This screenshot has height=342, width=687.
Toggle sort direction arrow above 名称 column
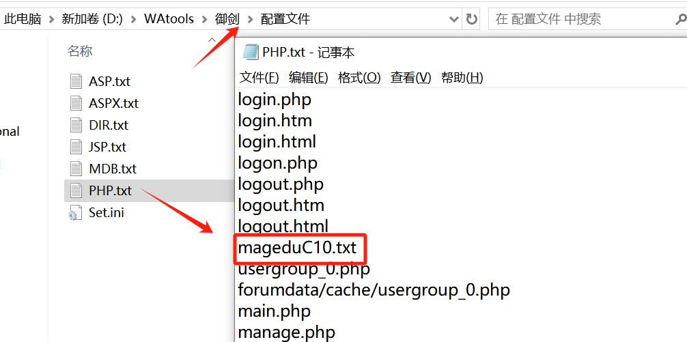(212, 40)
